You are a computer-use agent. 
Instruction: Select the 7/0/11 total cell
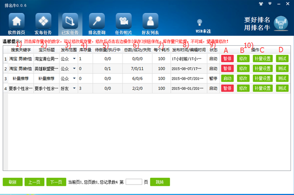click(x=137, y=68)
